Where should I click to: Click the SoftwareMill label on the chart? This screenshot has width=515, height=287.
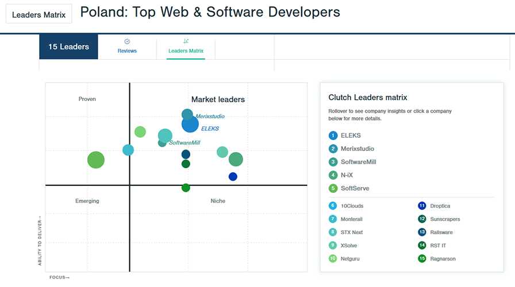(185, 143)
